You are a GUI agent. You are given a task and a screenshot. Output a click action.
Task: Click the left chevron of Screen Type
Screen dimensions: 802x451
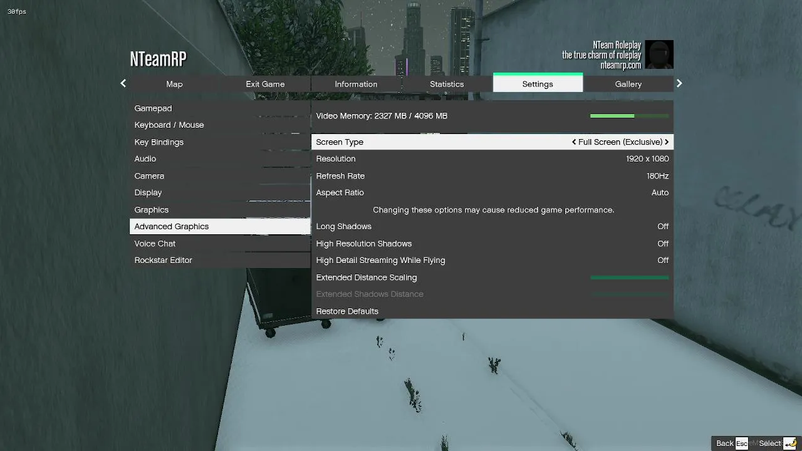[x=574, y=142]
